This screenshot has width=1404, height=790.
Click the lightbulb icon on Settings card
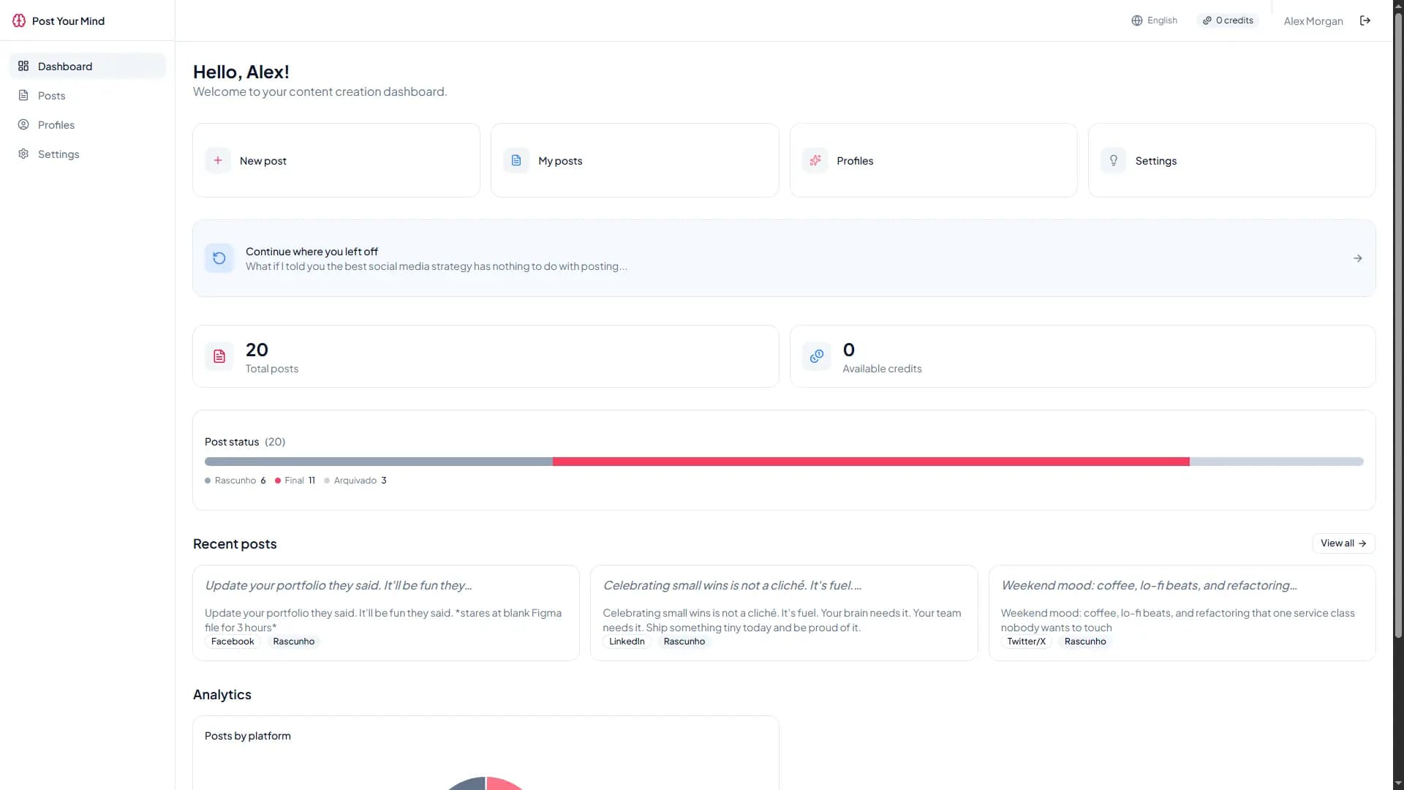pyautogui.click(x=1114, y=160)
